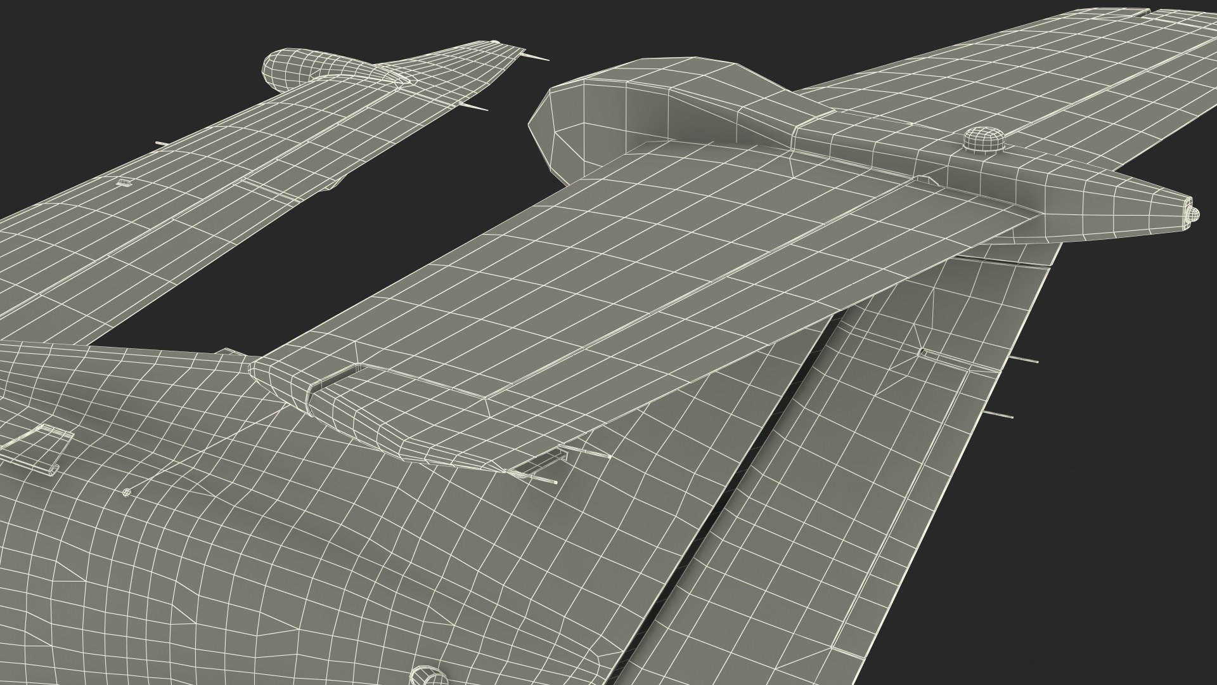Select the round dome on the tail fairing
The width and height of the screenshot is (1217, 685).
click(x=984, y=140)
